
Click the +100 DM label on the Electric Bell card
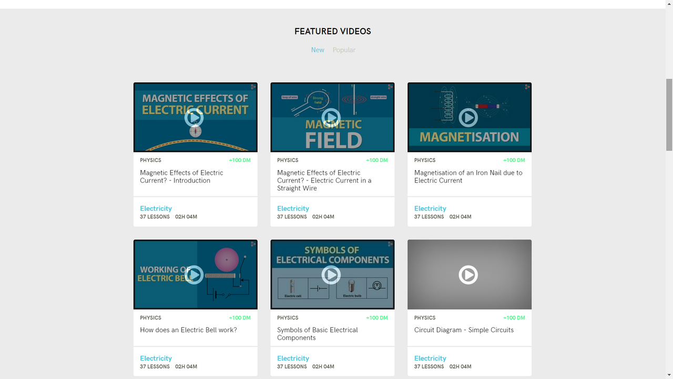[240, 318]
